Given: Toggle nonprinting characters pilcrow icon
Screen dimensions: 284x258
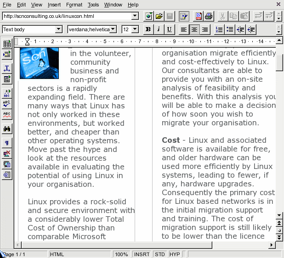Looking at the screenshot, I should 7,143.
